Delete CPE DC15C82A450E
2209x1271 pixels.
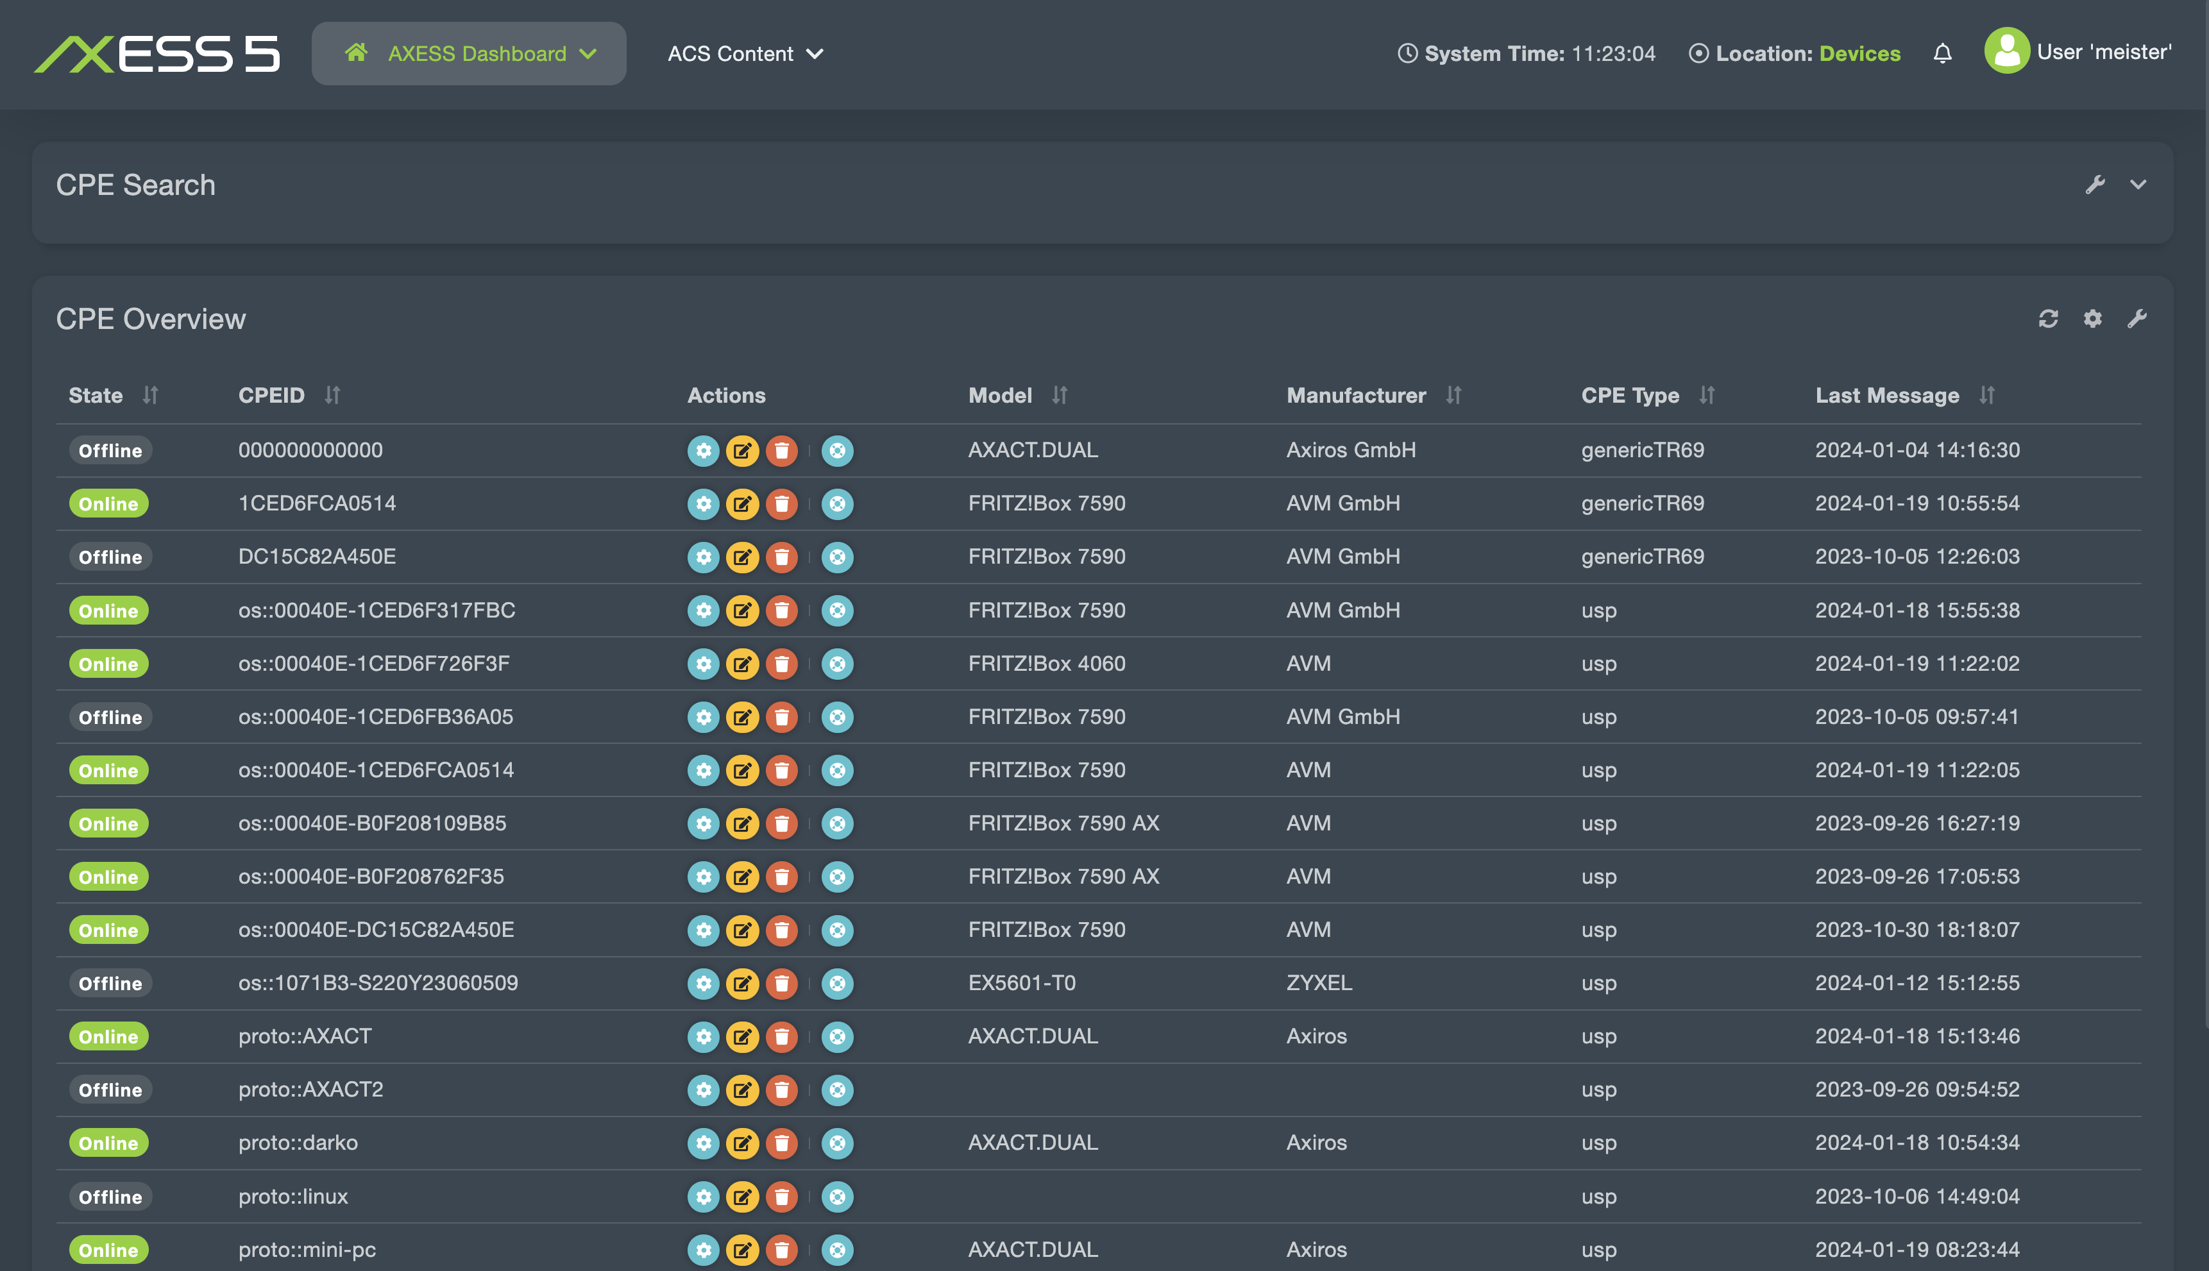pyautogui.click(x=781, y=557)
